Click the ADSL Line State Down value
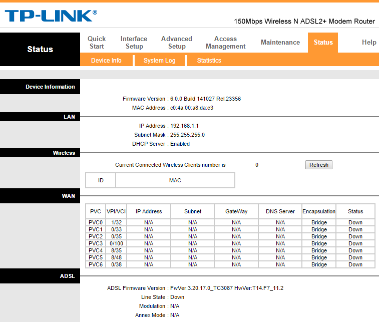 177,297
